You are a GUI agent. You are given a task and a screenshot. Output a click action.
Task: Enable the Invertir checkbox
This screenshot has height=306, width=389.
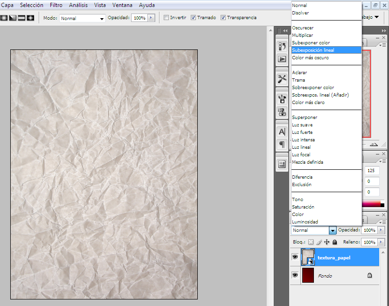[166, 18]
